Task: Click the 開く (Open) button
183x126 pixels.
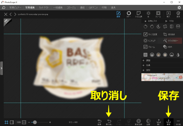Action: click(159, 122)
